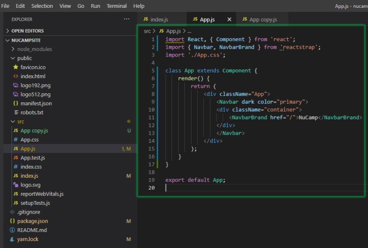Image resolution: width=368 pixels, height=248 pixels.
Task: Open logo.svg icon file
Action: [16, 185]
